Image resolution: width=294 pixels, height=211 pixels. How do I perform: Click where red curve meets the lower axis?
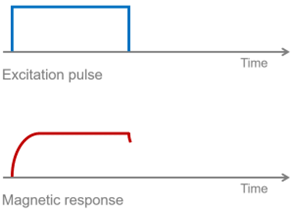[x=12, y=177]
